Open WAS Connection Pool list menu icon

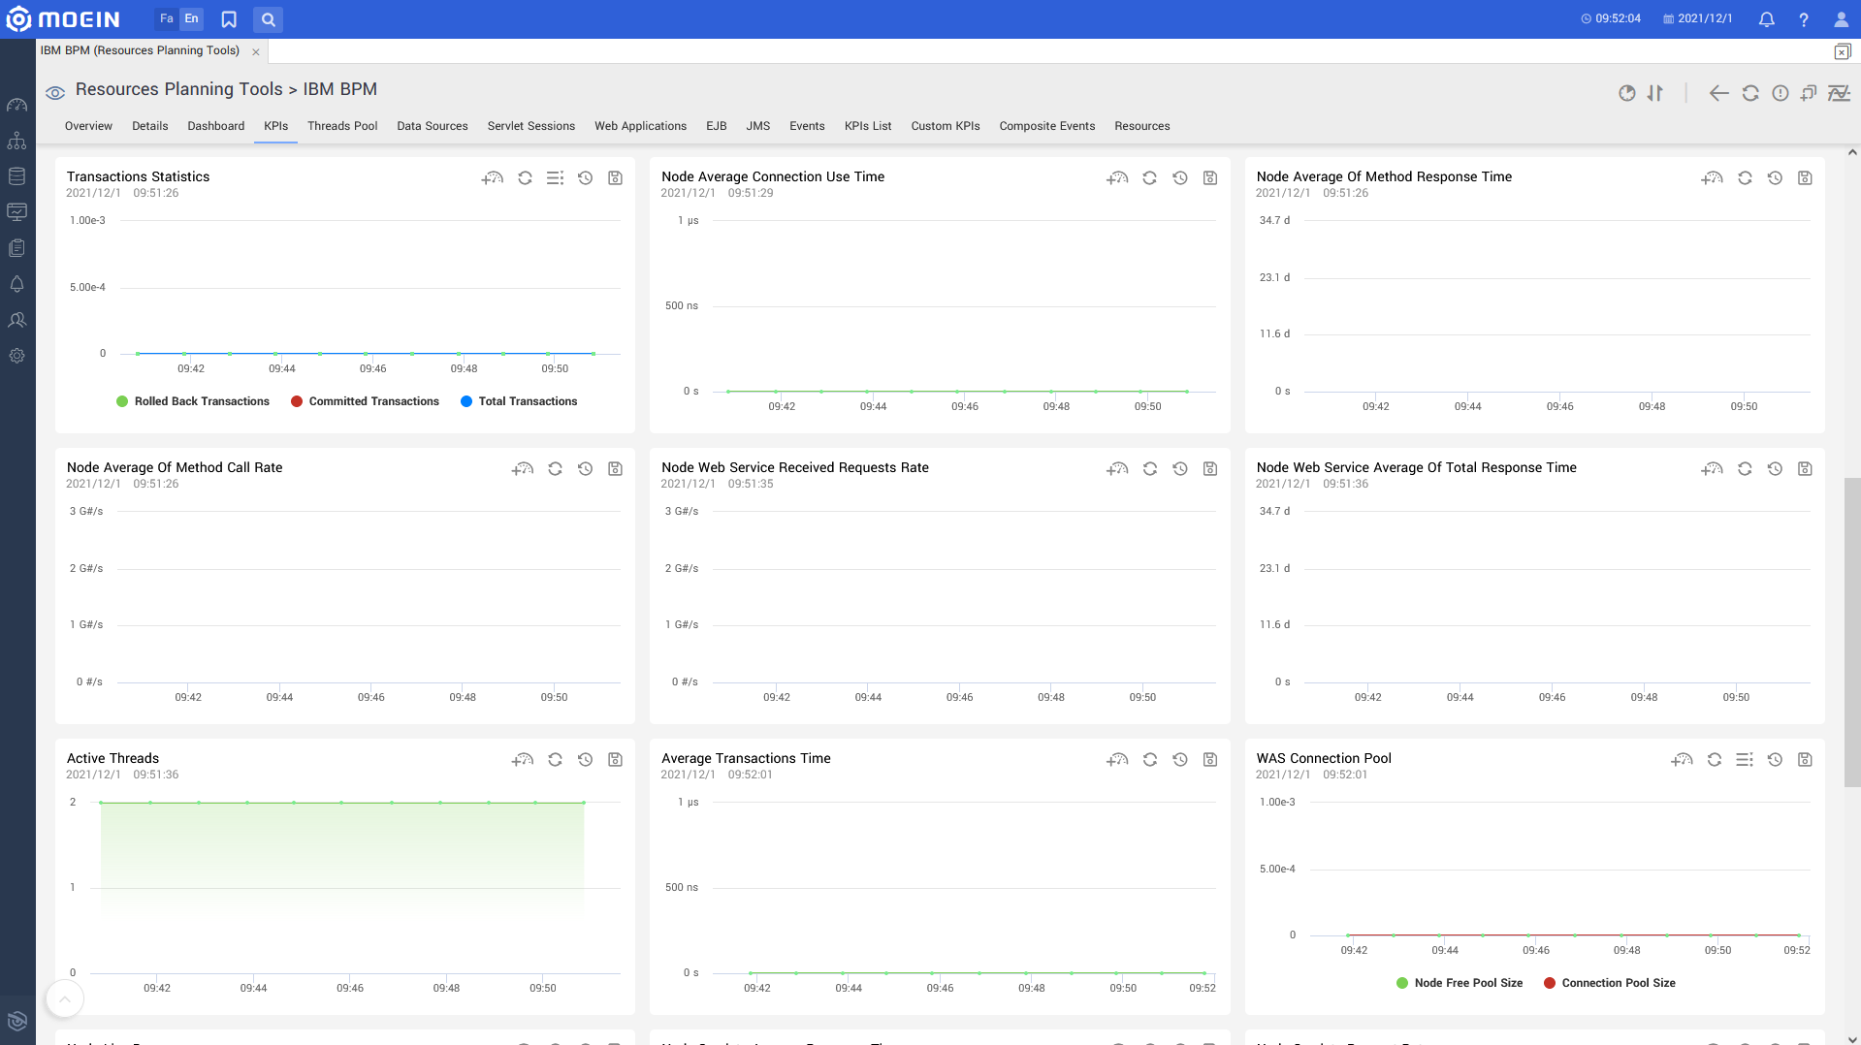click(x=1745, y=760)
